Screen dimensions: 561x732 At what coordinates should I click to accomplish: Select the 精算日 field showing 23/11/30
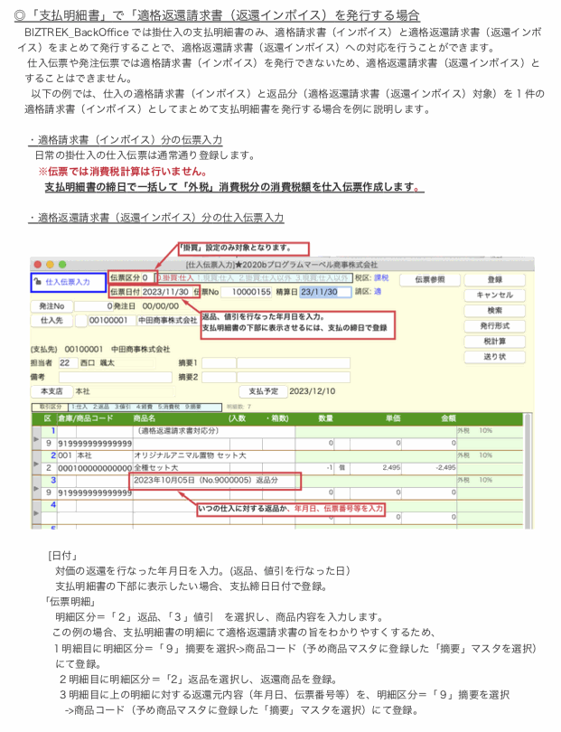point(320,292)
